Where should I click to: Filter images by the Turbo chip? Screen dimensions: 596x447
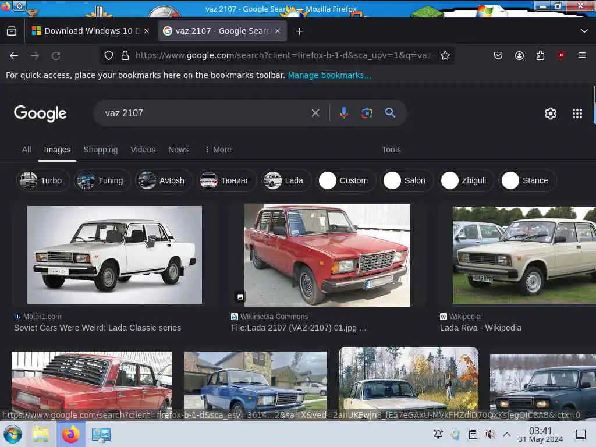click(x=43, y=180)
